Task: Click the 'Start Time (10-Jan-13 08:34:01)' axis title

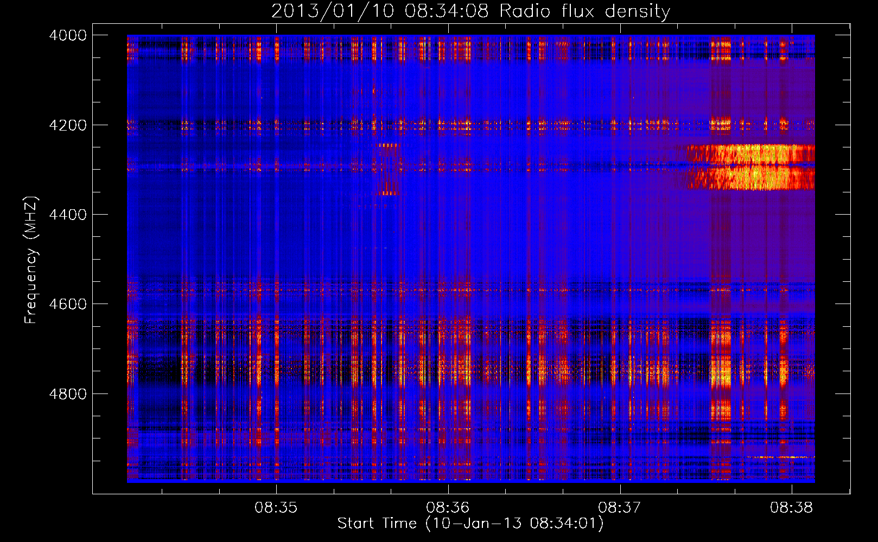Action: tap(470, 524)
